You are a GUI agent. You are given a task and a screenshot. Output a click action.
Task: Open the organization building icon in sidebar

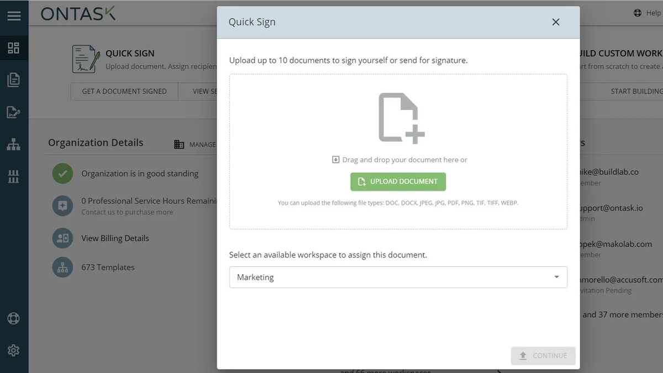point(14,177)
